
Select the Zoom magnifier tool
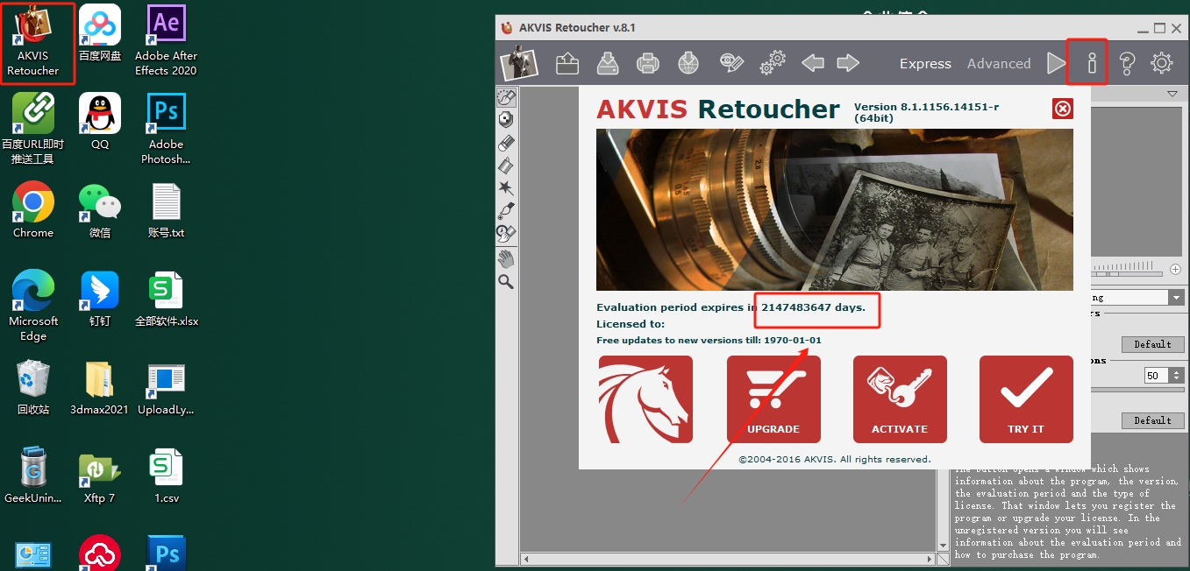coord(506,281)
